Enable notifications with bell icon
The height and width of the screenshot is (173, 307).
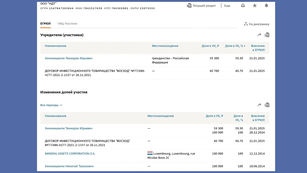[266, 5]
